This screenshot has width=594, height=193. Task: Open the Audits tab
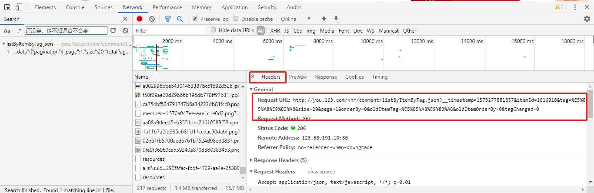point(294,7)
